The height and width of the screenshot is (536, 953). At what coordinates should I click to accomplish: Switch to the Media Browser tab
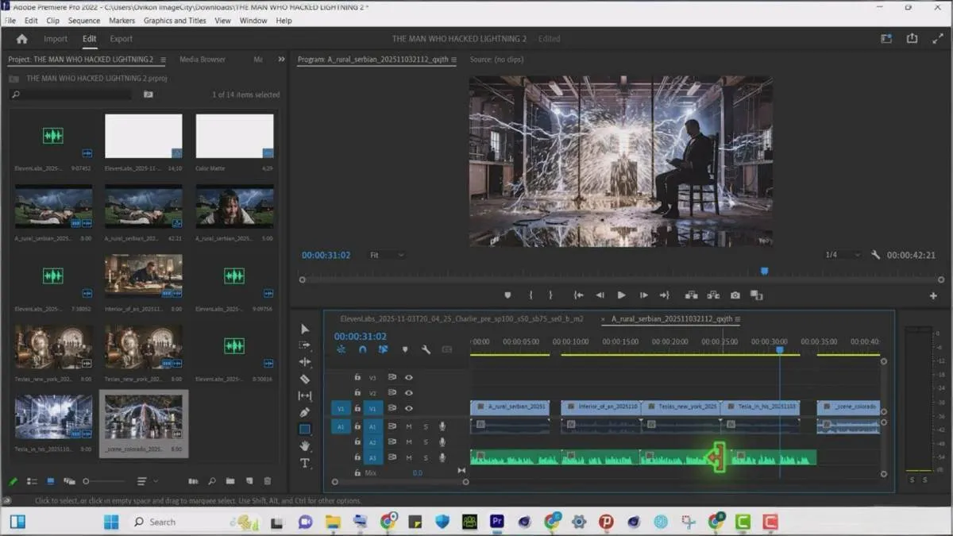(202, 60)
